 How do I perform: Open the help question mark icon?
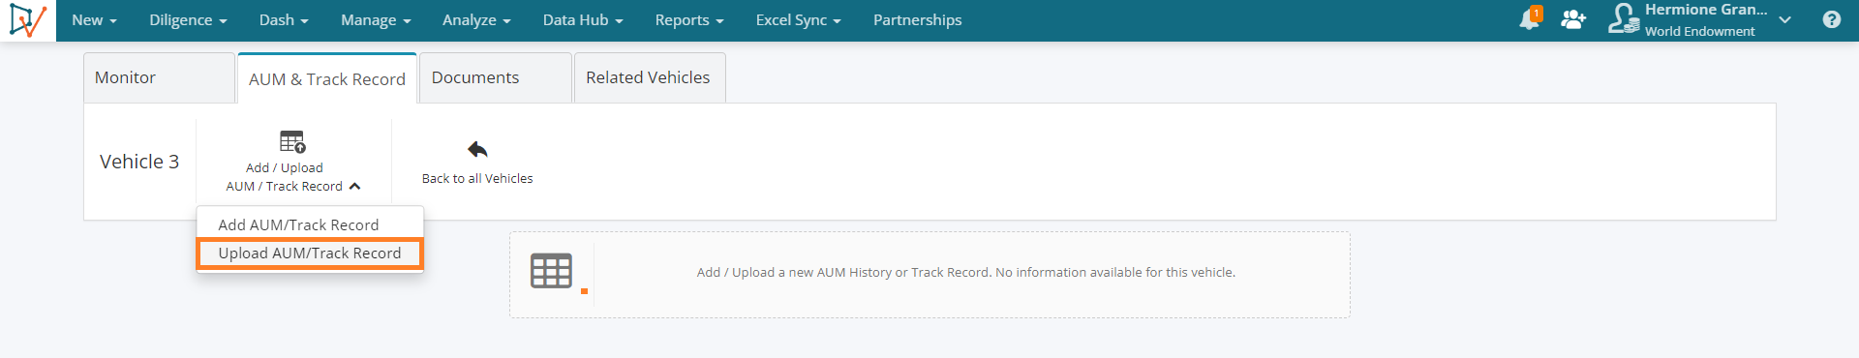click(x=1831, y=19)
